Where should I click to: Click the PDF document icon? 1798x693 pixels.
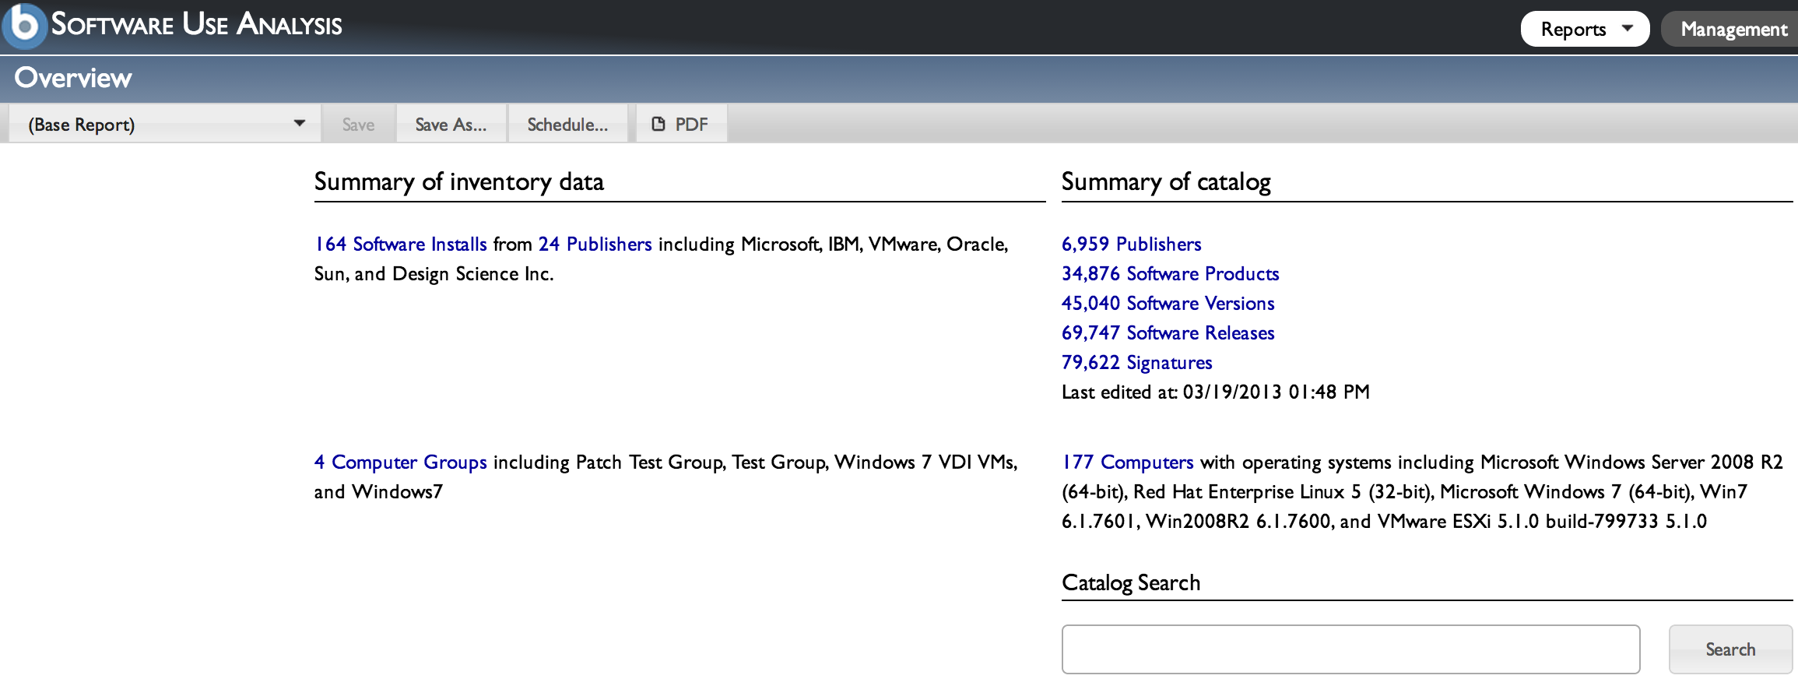658,125
